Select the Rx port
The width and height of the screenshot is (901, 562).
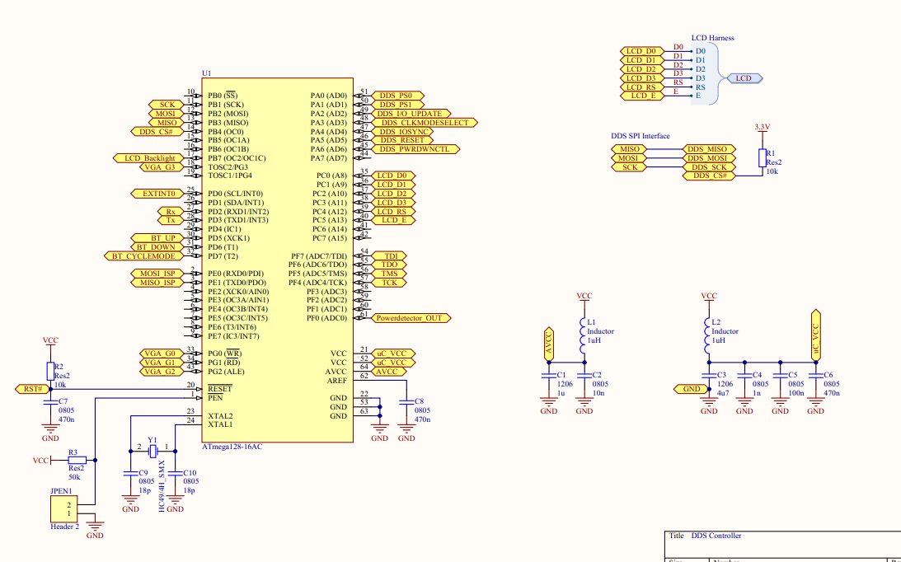[x=171, y=212]
